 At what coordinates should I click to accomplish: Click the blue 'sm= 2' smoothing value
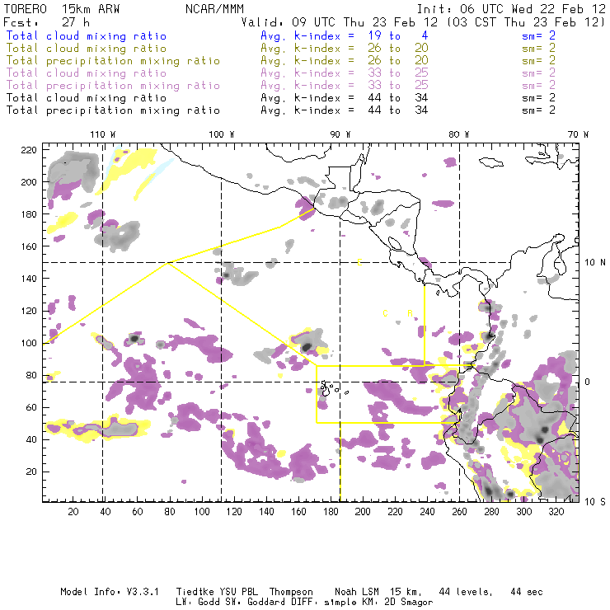click(x=539, y=36)
